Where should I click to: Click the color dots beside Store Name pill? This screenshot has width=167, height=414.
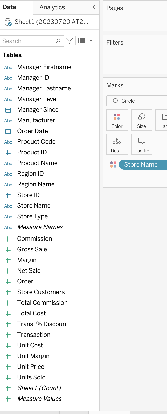click(113, 164)
